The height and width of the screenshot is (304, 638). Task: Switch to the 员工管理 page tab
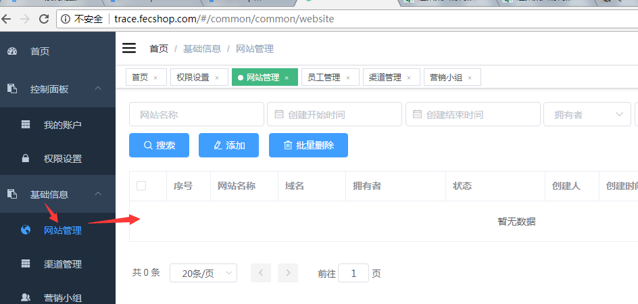pos(330,77)
